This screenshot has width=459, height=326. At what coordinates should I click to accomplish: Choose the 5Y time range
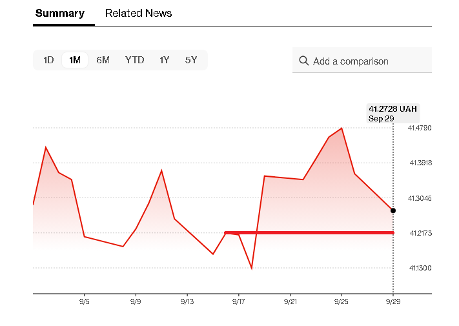191,60
